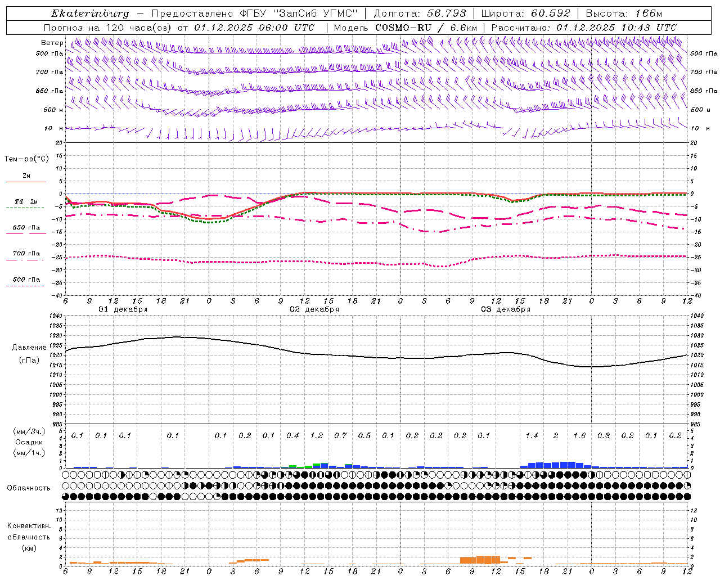Click the 'Высота: 166м' header field

click(x=624, y=13)
